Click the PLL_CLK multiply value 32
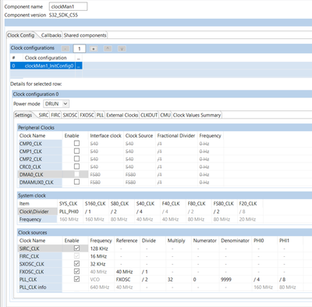The height and width of the screenshot is (307, 312). (x=170, y=280)
